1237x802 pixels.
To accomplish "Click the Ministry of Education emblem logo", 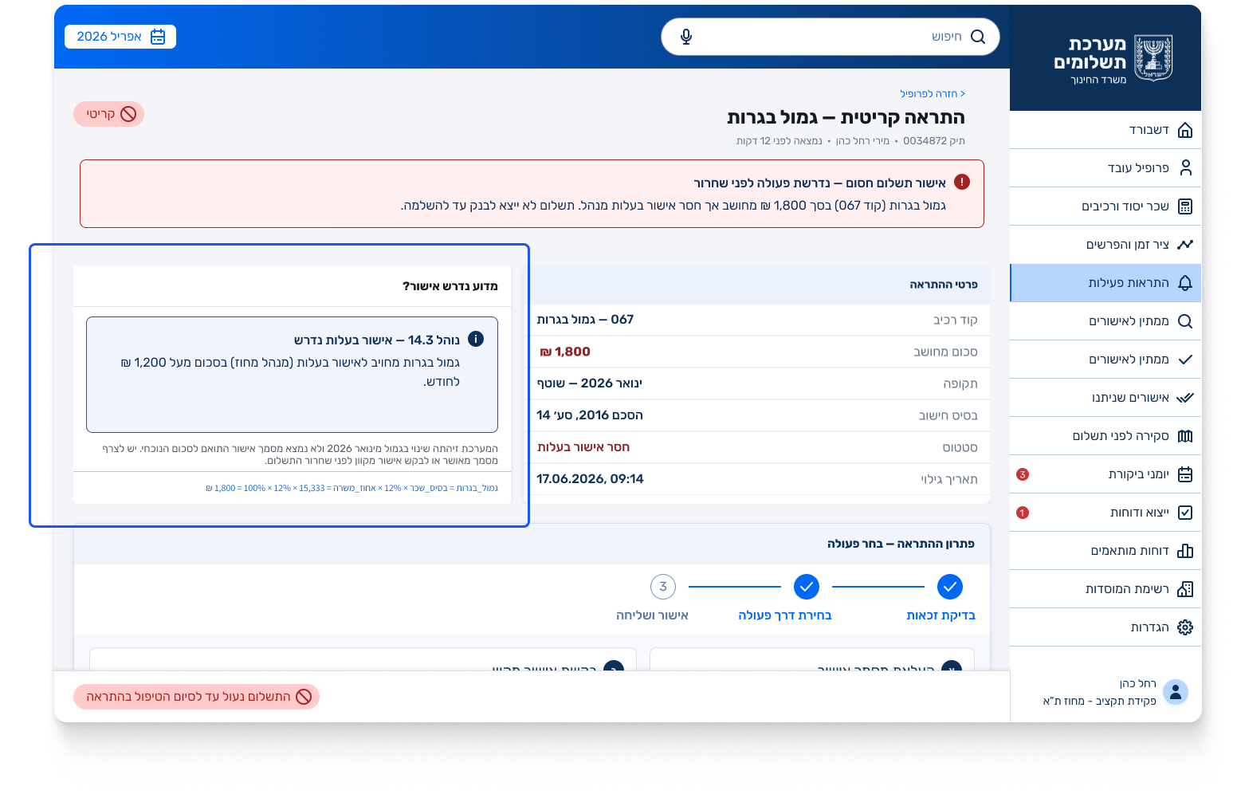I will point(1153,58).
